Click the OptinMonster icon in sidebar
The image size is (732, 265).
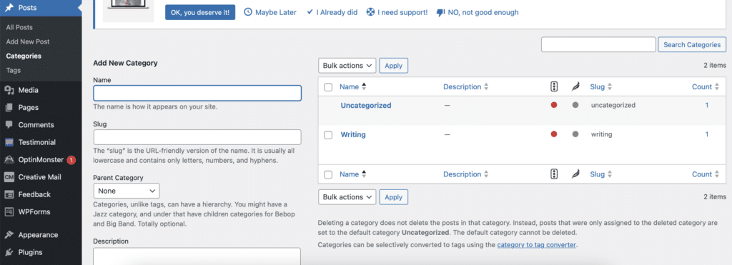(9, 159)
